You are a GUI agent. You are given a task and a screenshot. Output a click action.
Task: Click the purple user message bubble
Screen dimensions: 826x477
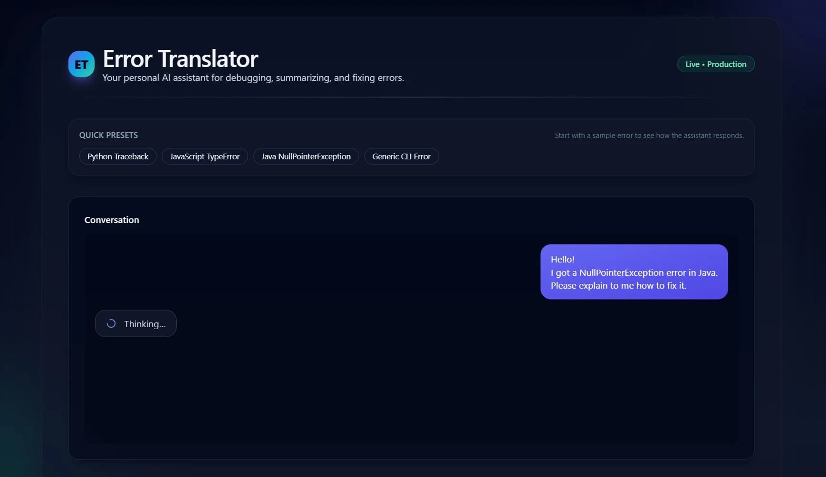[634, 272]
